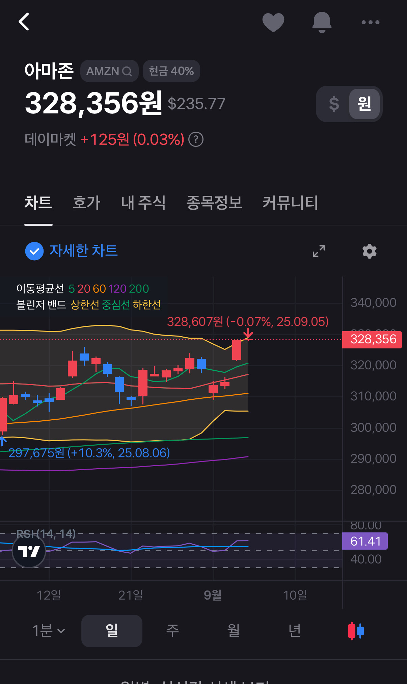Tap the Bollinger 중심선 label
The height and width of the screenshot is (684, 407).
[x=116, y=305]
